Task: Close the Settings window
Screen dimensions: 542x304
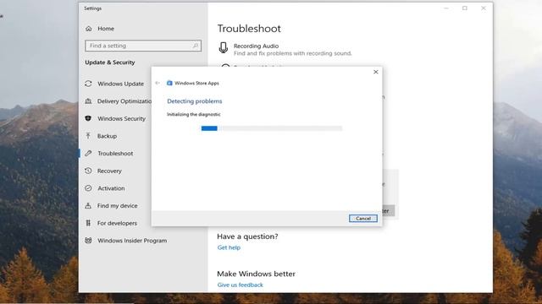Action: point(484,8)
